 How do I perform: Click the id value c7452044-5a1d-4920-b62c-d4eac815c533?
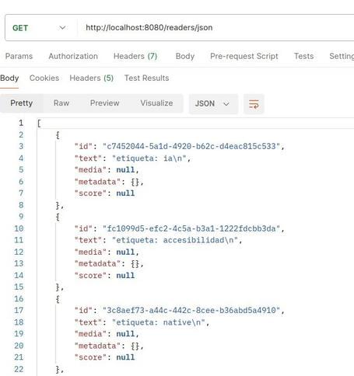pos(191,146)
